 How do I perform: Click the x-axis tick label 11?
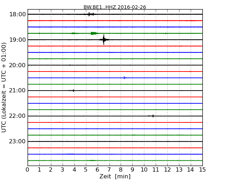coord(156,169)
